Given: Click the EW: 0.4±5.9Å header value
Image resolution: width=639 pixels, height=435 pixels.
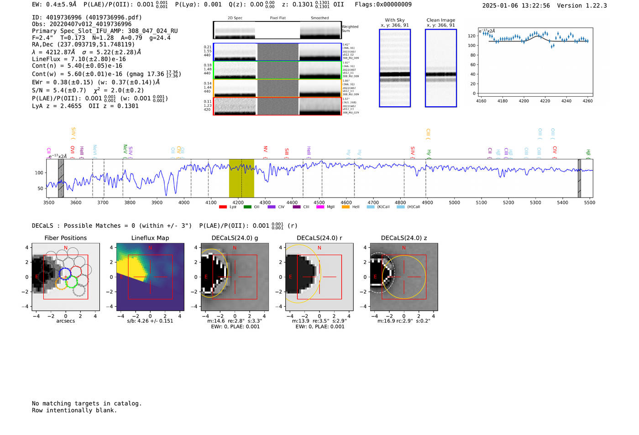Looking at the screenshot, I should click(54, 5).
